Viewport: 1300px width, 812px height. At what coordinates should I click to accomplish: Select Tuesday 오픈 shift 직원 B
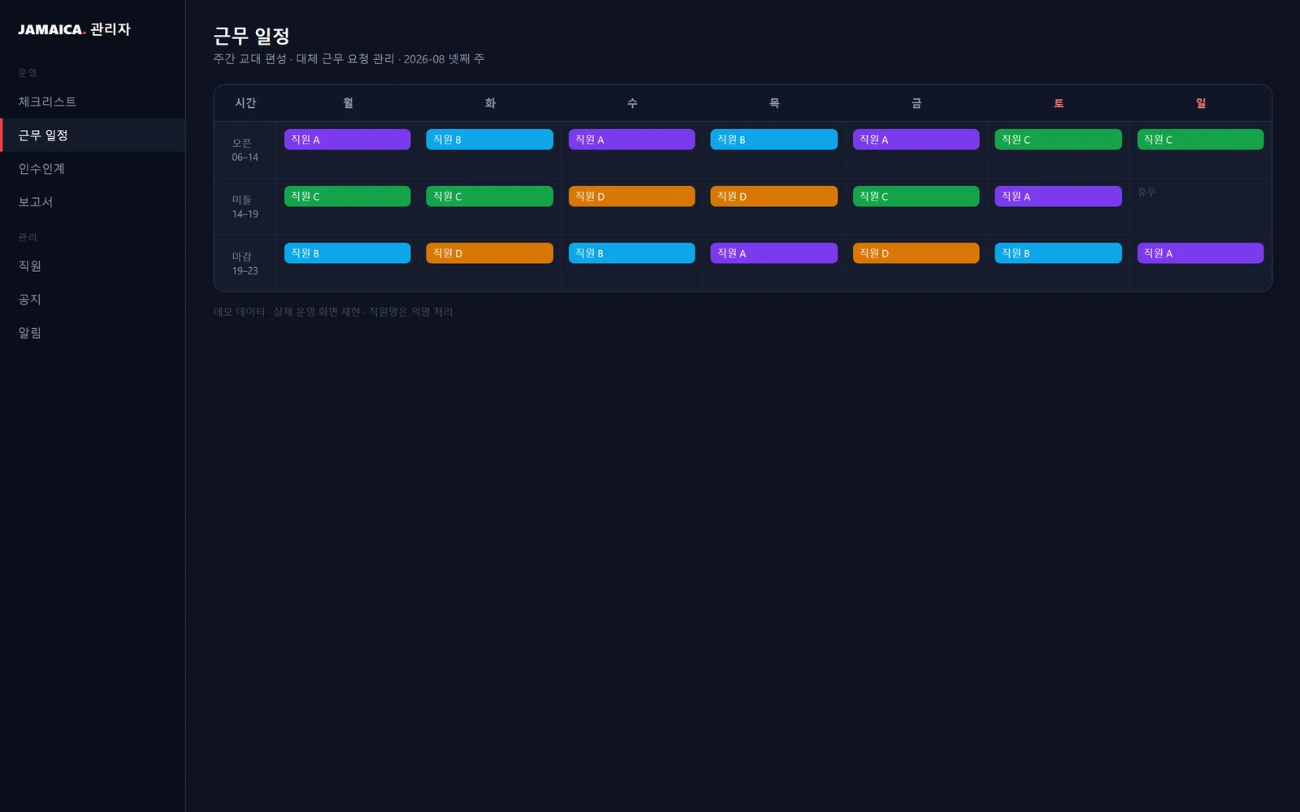point(489,140)
